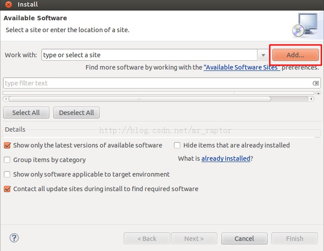Click the horizontal scrollbar thumb in software list
324x251 pixels.
pos(139,99)
